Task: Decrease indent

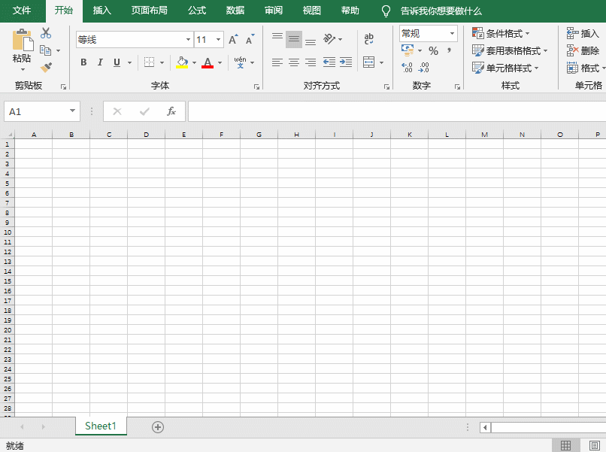Action: click(329, 62)
